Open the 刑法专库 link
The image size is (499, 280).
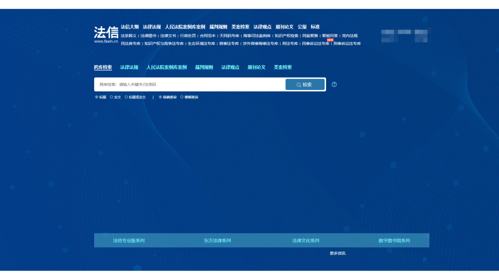290,44
